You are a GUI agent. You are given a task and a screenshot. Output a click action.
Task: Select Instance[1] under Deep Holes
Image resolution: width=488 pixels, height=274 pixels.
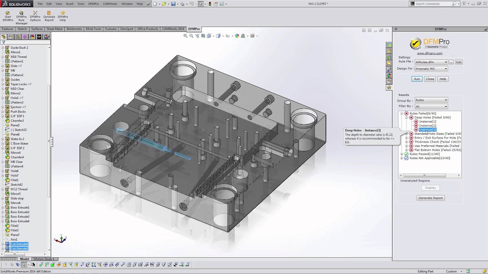tap(427, 122)
